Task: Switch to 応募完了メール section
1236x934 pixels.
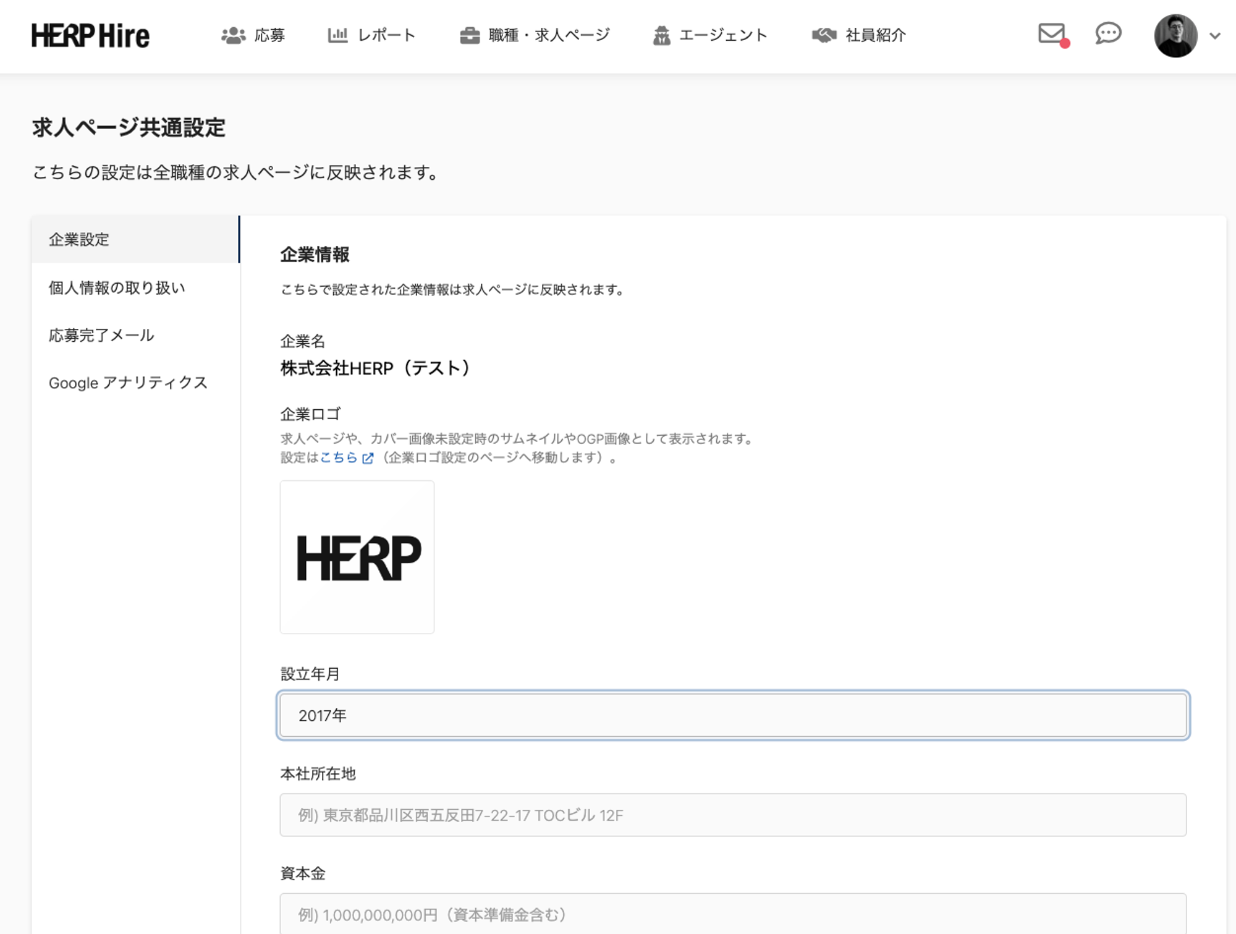Action: (x=101, y=335)
